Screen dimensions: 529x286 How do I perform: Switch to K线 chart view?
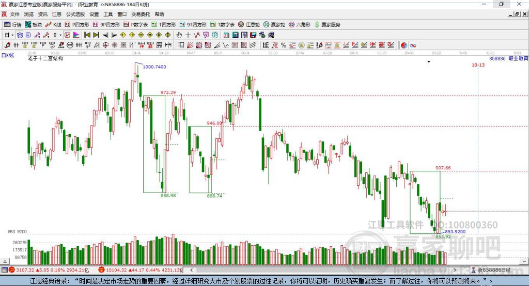point(53,25)
